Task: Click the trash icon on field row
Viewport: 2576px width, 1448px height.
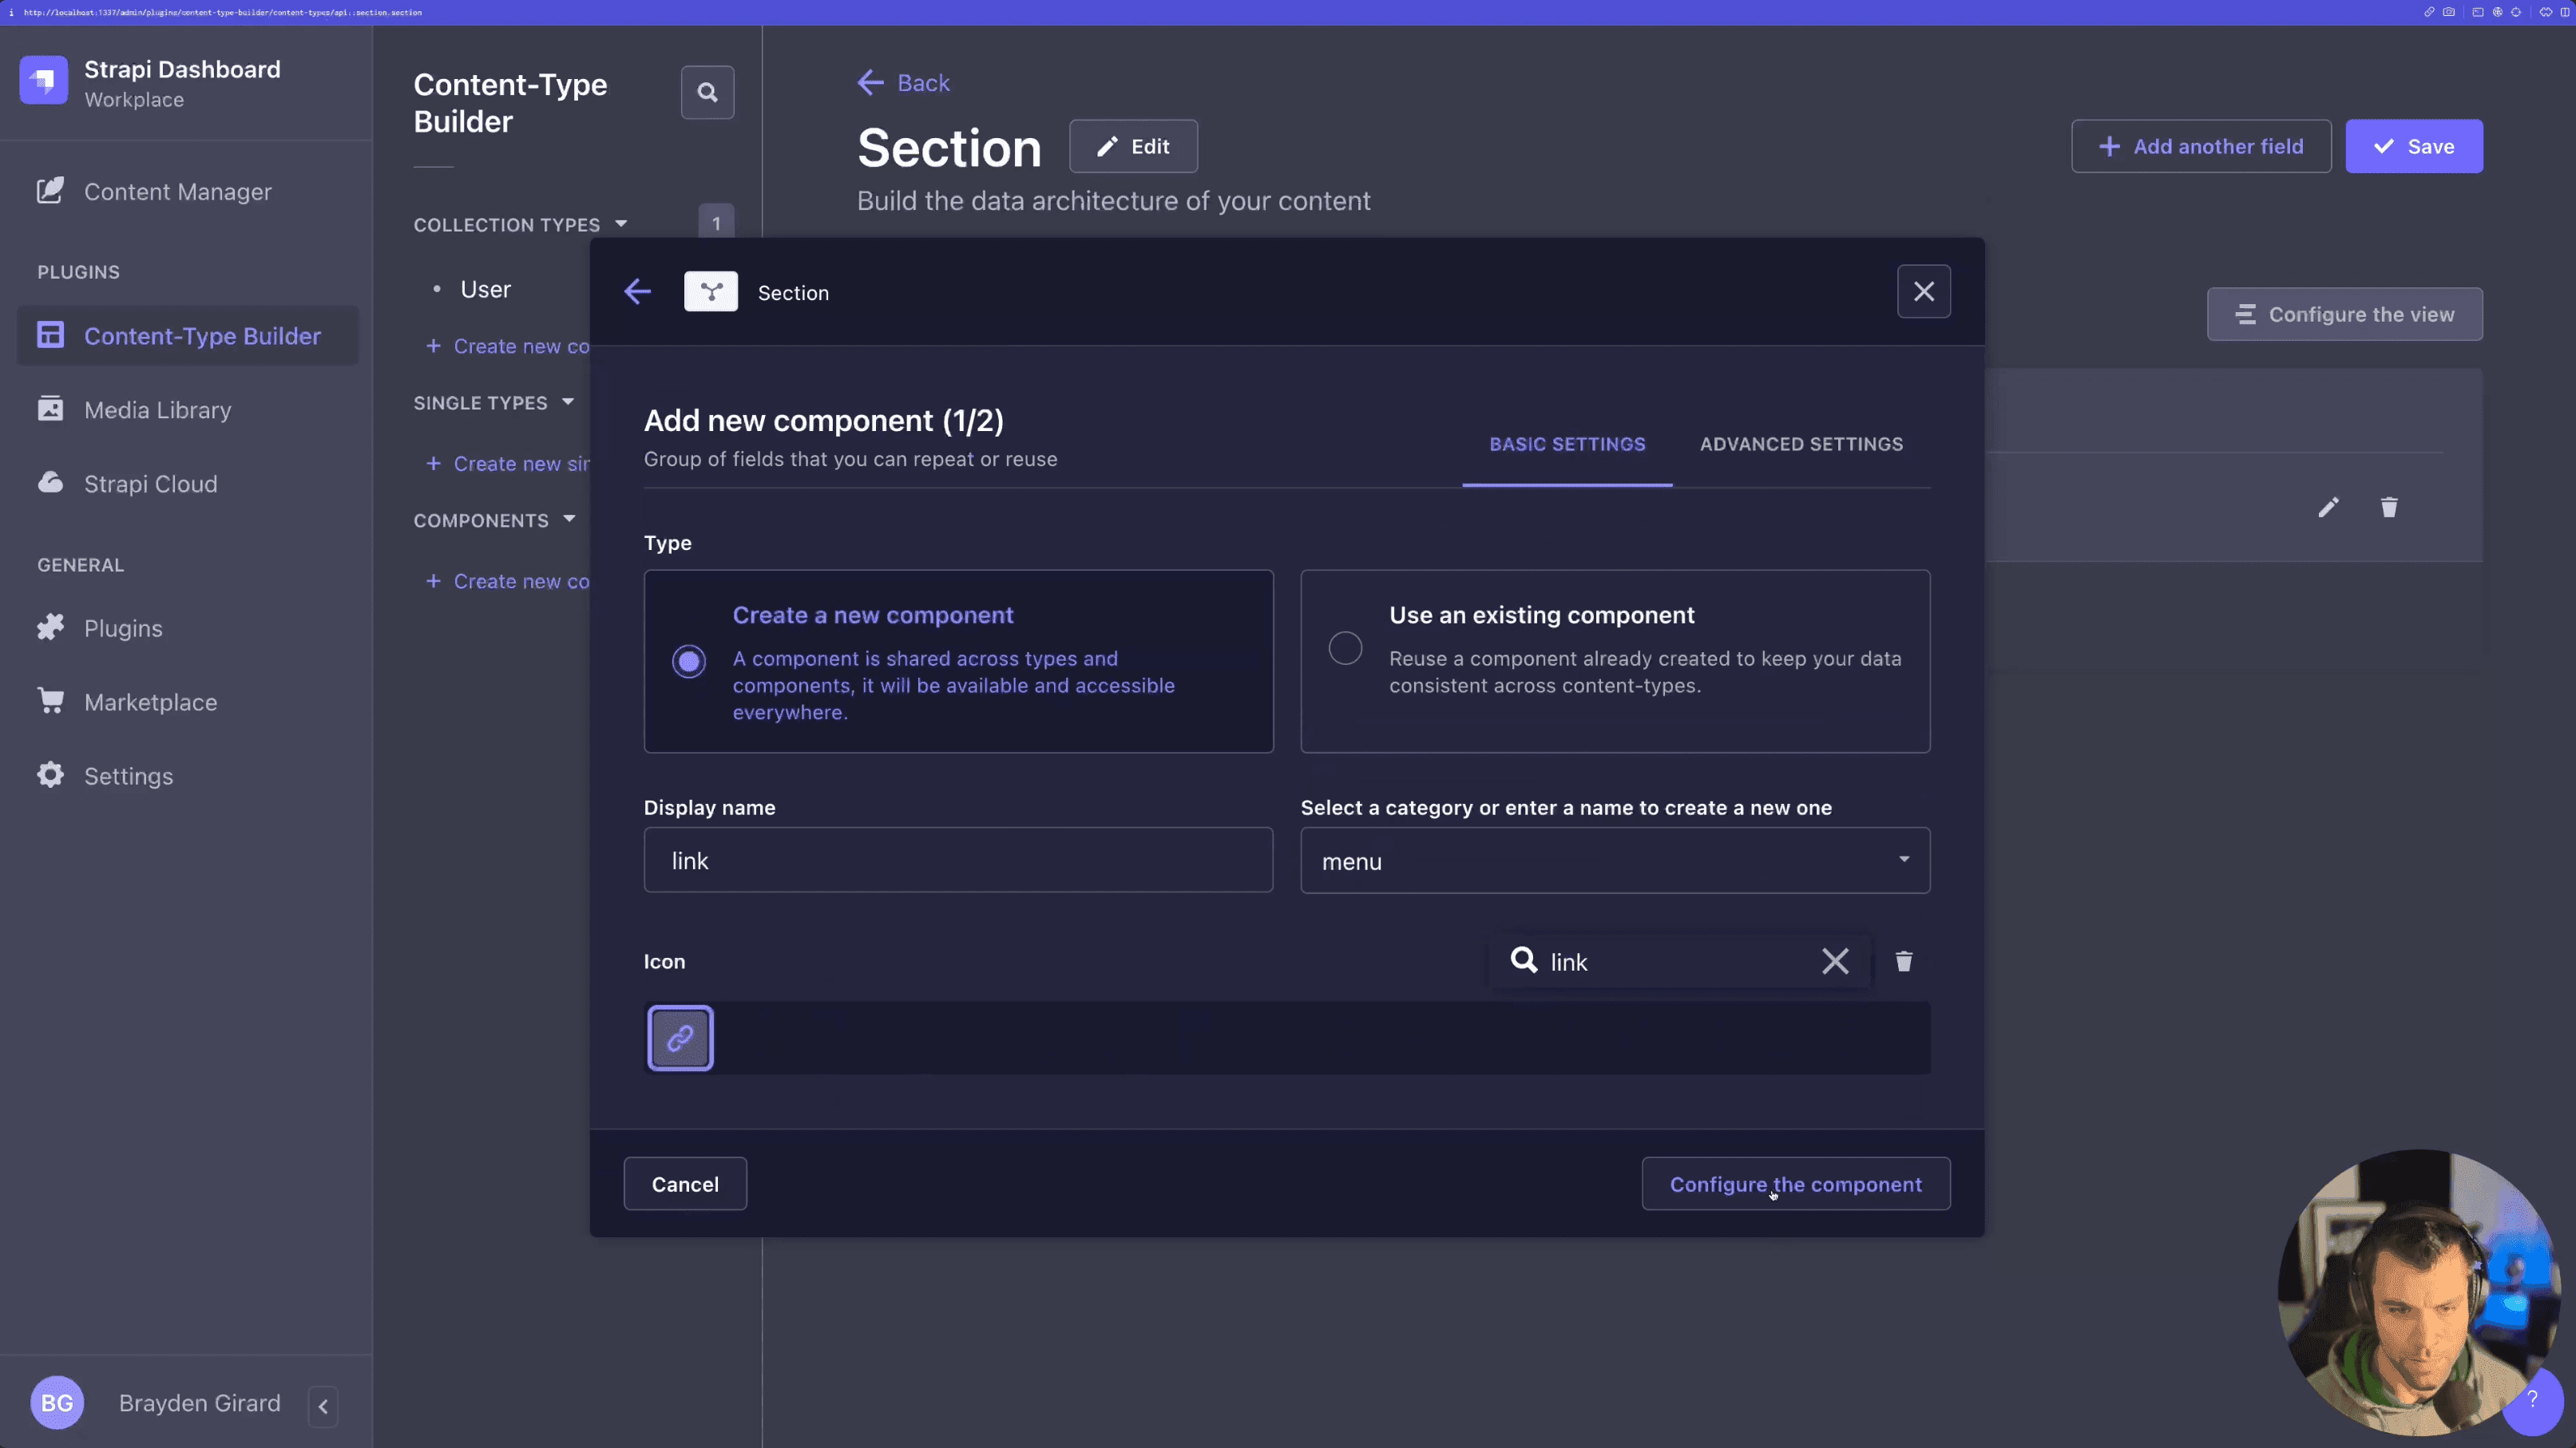Action: (2389, 508)
